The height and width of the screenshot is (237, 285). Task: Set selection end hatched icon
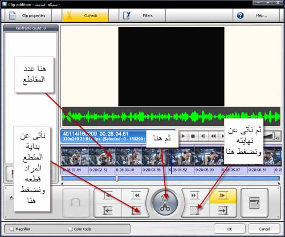coord(194,210)
